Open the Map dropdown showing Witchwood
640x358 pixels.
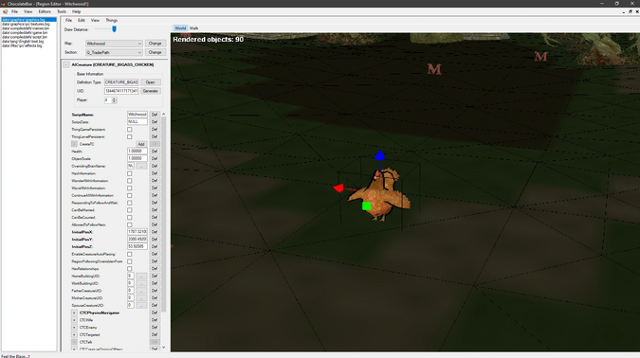coord(114,44)
